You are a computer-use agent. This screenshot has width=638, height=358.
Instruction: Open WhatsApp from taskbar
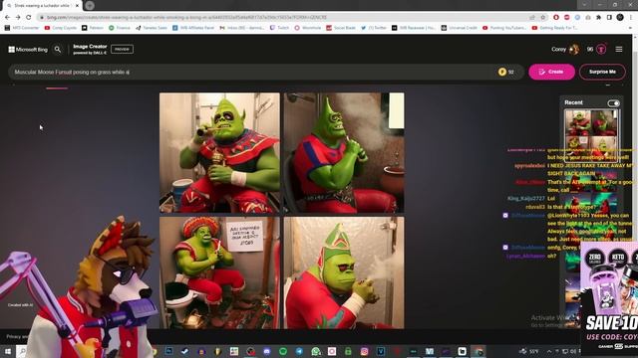coord(316,351)
